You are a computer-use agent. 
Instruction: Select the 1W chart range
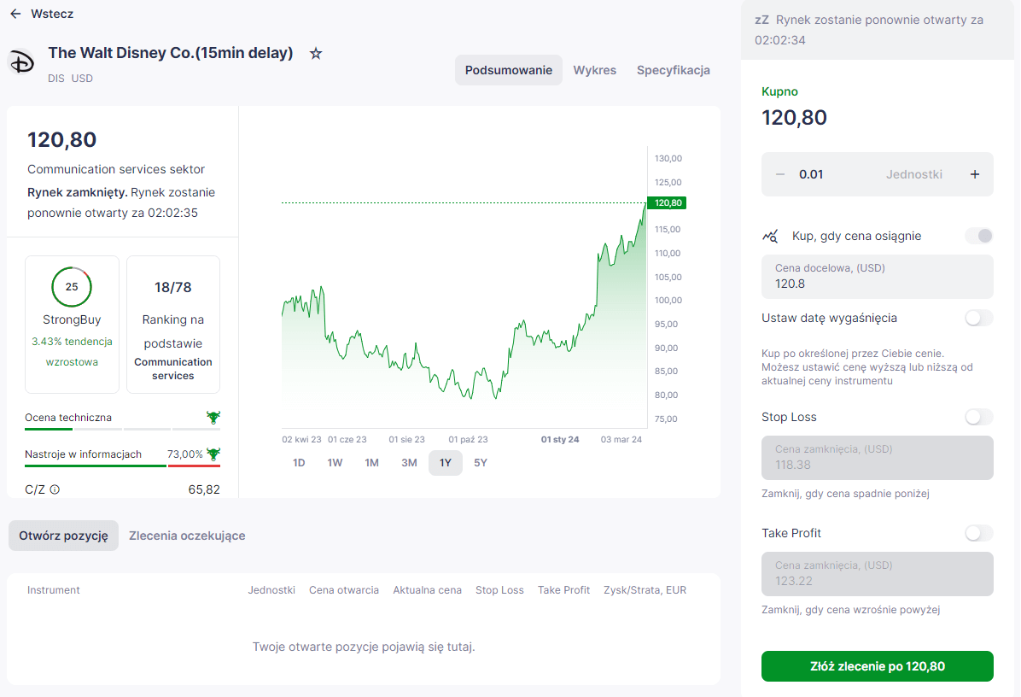(x=335, y=462)
